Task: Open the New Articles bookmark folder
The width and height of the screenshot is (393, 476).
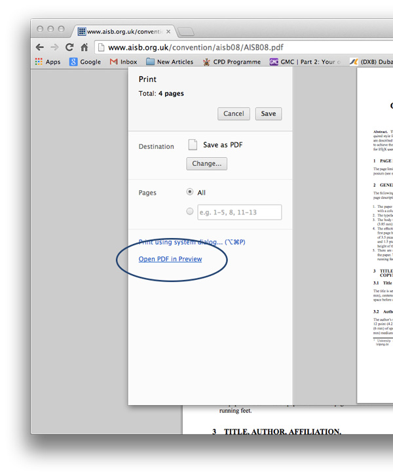Action: 170,62
